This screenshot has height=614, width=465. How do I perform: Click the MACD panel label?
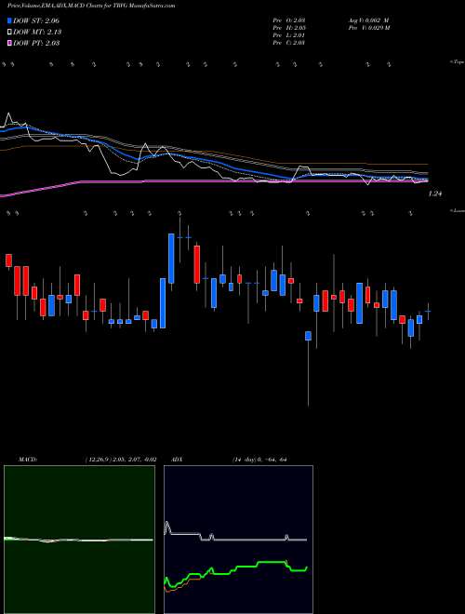coord(27,460)
